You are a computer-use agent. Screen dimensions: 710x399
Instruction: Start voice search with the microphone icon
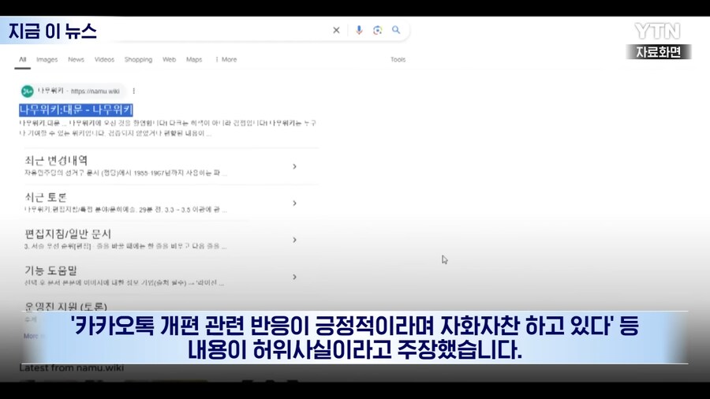(x=359, y=31)
